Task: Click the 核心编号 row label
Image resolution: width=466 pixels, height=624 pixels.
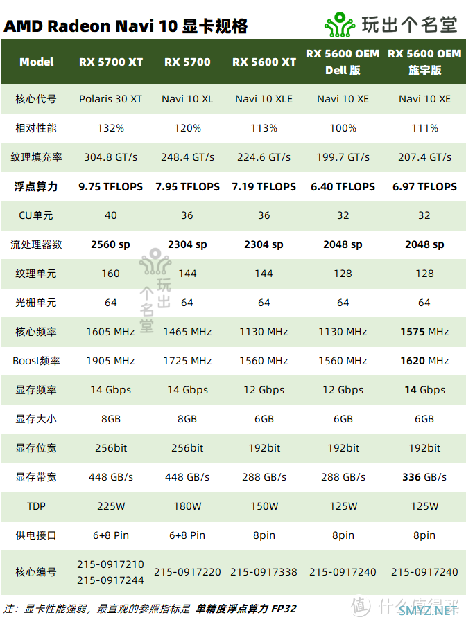Action: (36, 572)
